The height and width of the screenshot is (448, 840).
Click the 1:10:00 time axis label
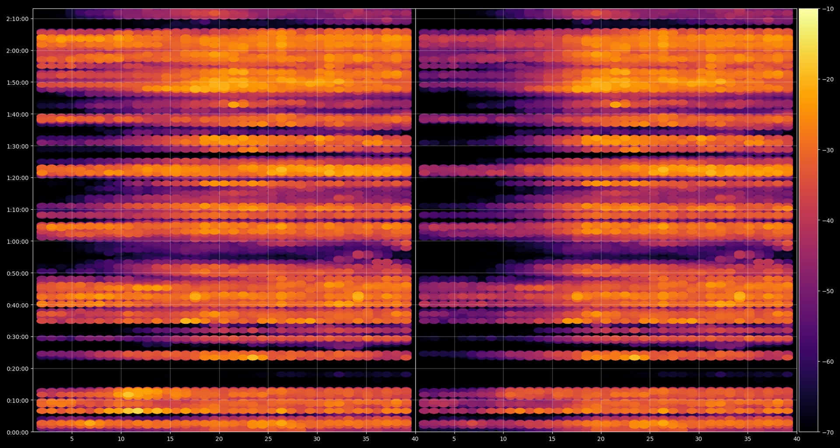point(17,210)
